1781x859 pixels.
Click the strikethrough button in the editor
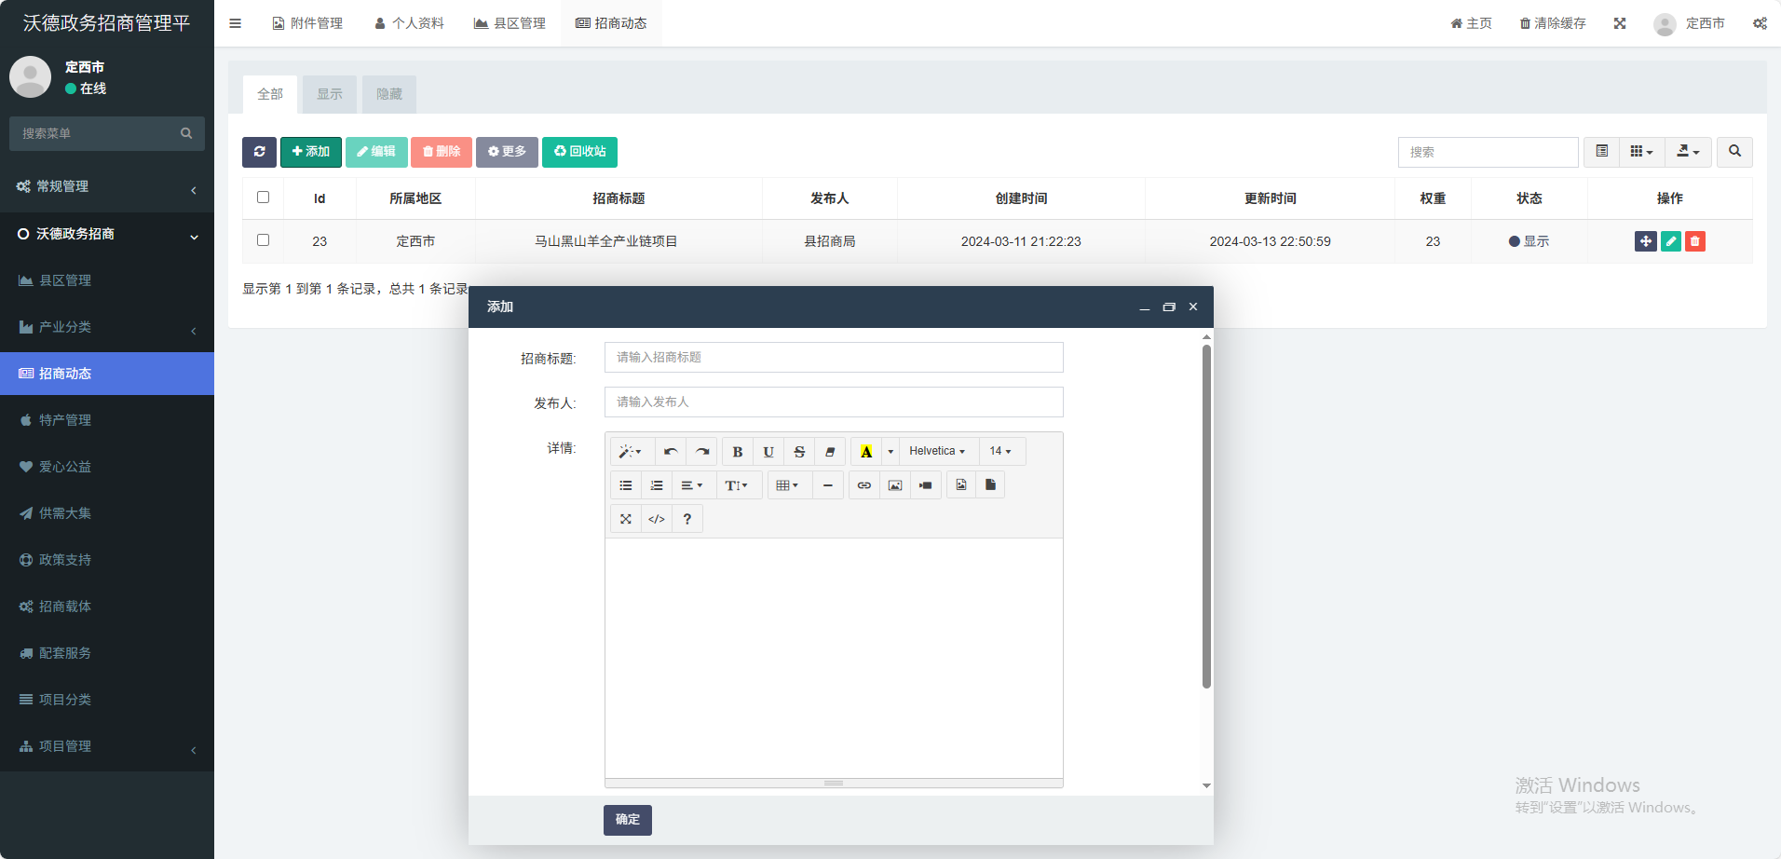click(798, 452)
